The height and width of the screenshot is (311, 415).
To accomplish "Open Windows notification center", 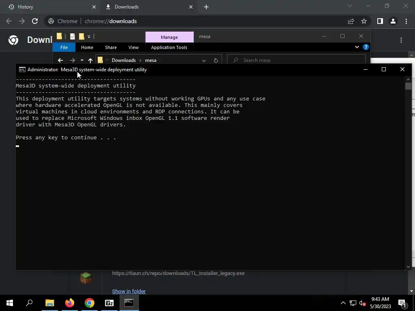I will coord(402,303).
